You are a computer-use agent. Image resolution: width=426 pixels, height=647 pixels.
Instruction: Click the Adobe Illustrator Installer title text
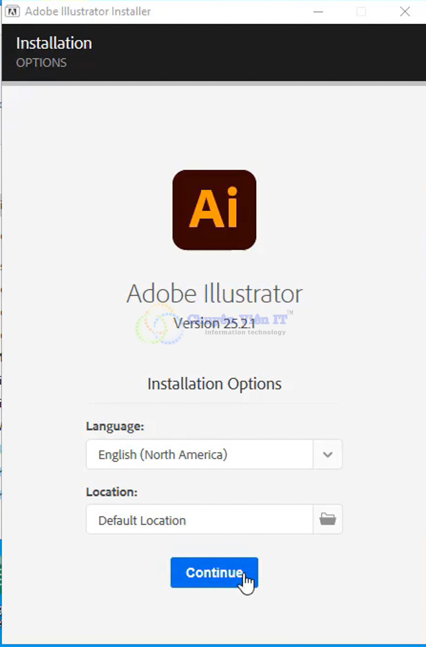click(x=88, y=11)
